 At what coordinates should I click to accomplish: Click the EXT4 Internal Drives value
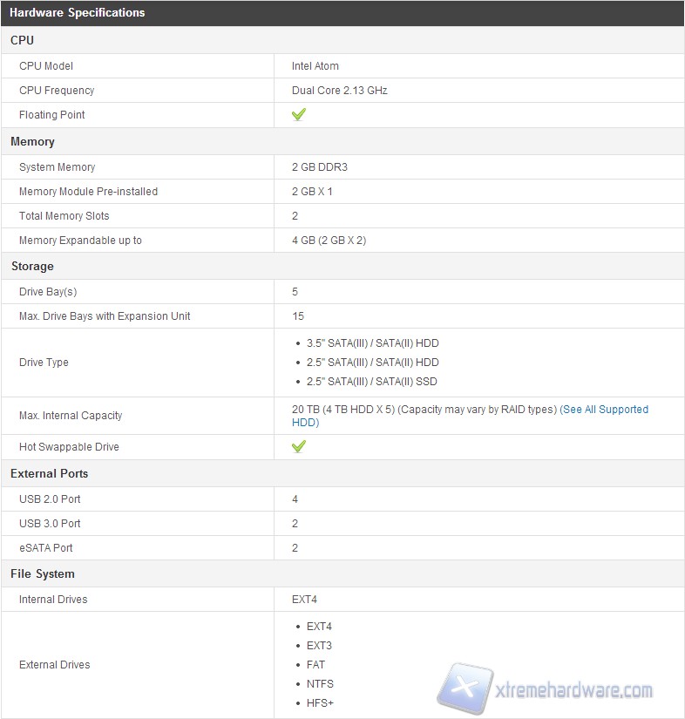pos(306,600)
